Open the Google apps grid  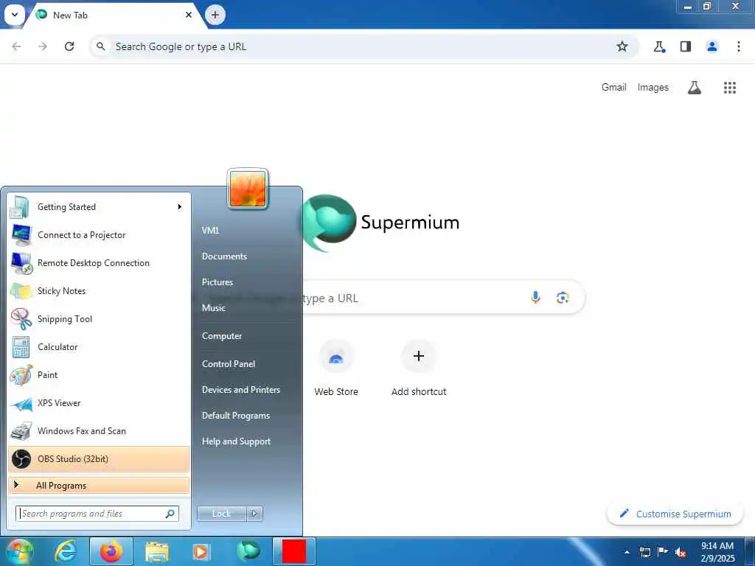click(x=730, y=88)
